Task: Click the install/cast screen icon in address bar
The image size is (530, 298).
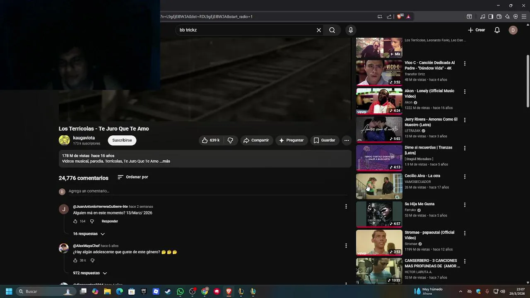Action: pyautogui.click(x=380, y=17)
